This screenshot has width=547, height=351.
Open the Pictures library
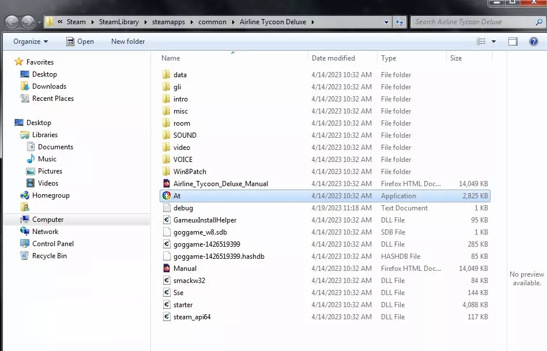click(x=44, y=171)
